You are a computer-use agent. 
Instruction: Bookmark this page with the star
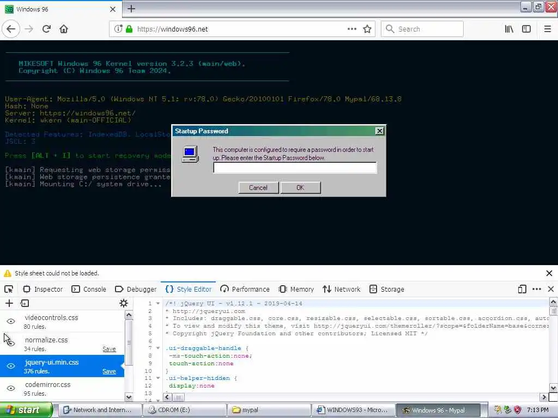[x=367, y=29]
